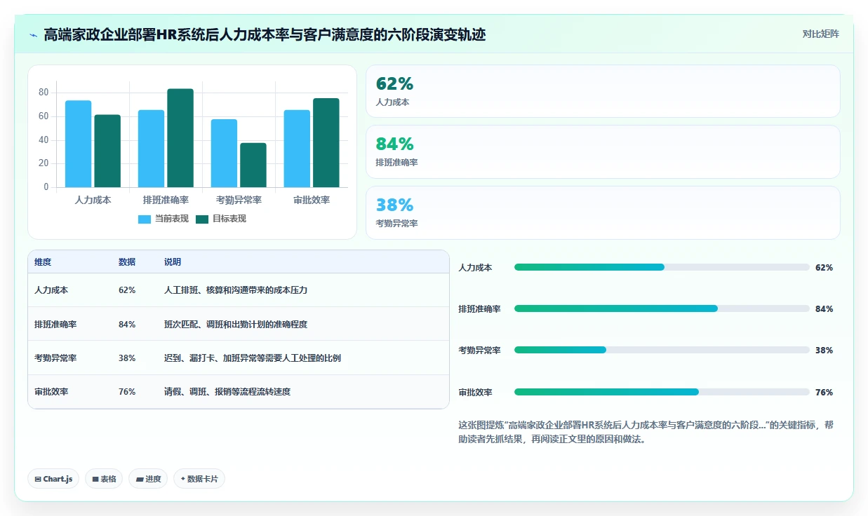868x516 pixels.
Task: Click description '迟到、漏打卡、加班异常等需要人工处理的比例'
Action: [253, 358]
